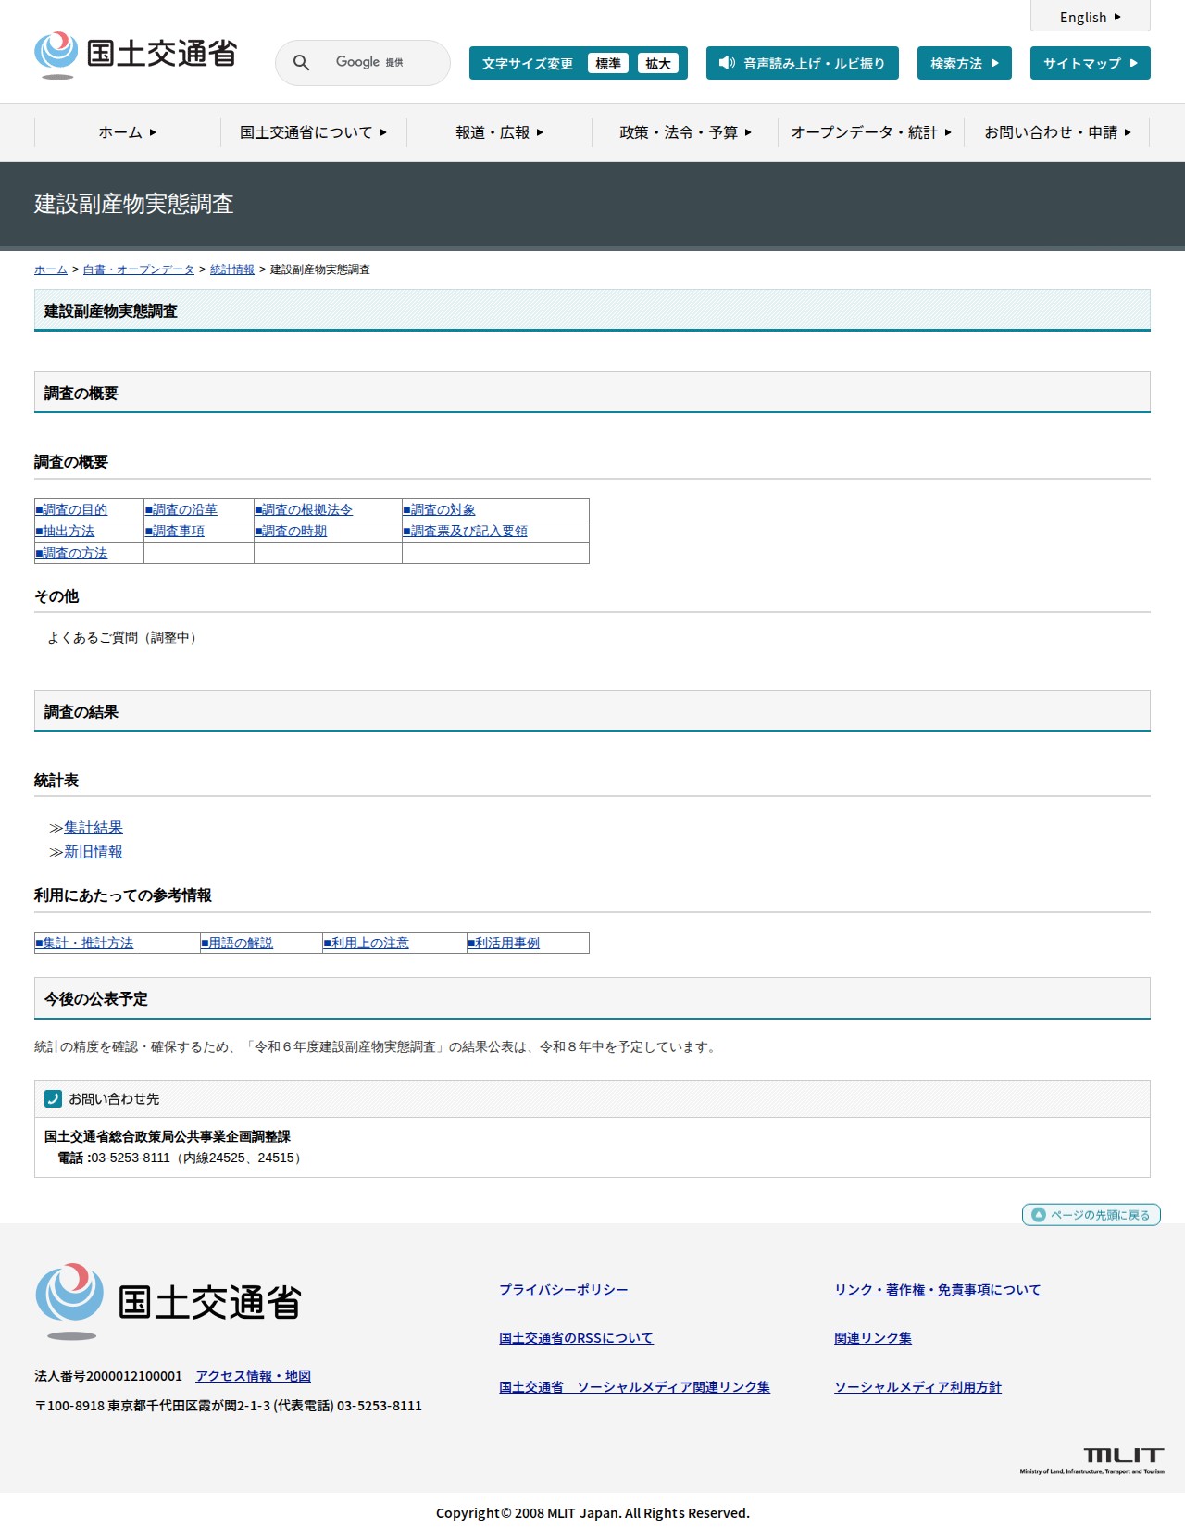Screen dimensions: 1185x1540
Task: Open the 集計結果 statistics link
Action: (x=94, y=827)
